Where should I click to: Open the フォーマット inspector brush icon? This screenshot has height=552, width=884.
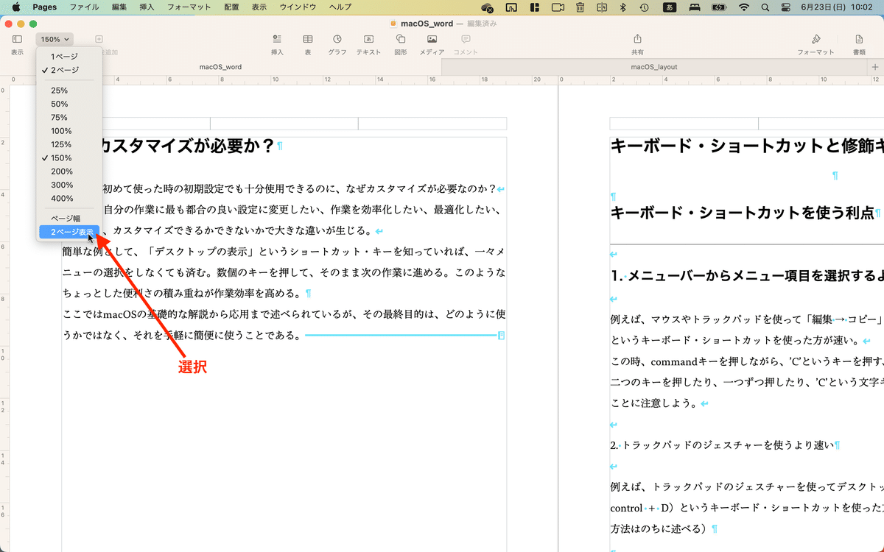click(x=815, y=39)
